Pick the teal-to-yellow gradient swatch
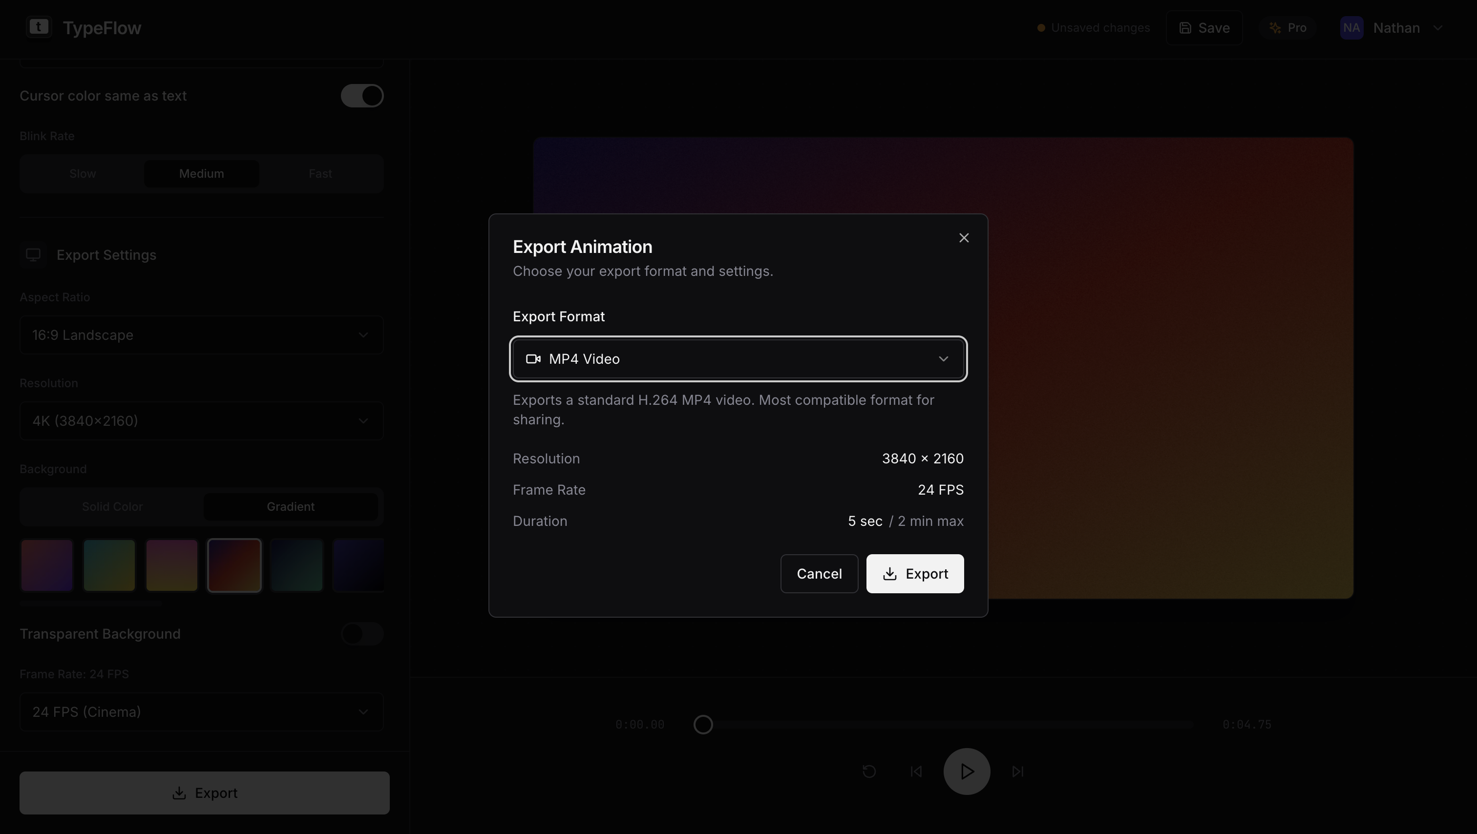This screenshot has height=834, width=1477. click(109, 565)
